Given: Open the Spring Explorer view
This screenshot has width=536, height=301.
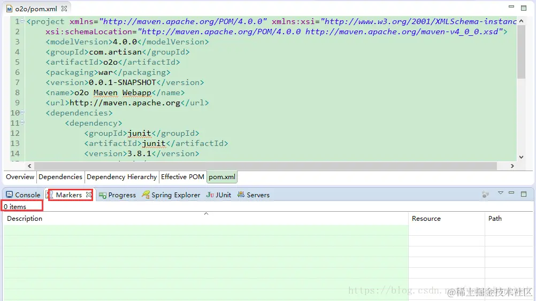Looking at the screenshot, I should tap(171, 195).
